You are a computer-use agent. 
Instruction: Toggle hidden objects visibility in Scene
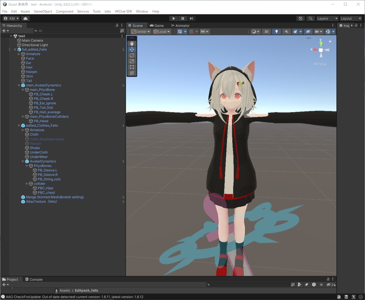pyautogui.click(x=308, y=32)
